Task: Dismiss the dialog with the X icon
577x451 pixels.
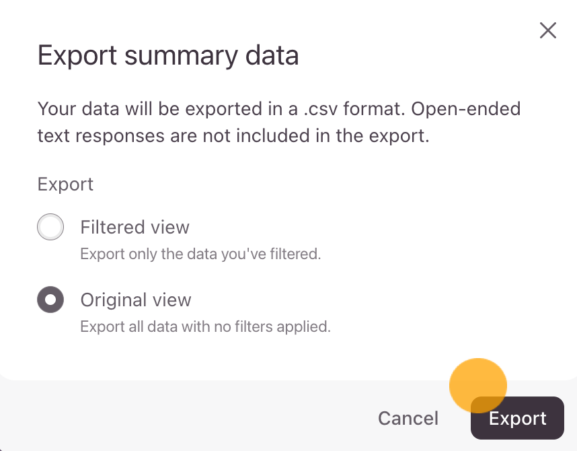Action: click(548, 30)
